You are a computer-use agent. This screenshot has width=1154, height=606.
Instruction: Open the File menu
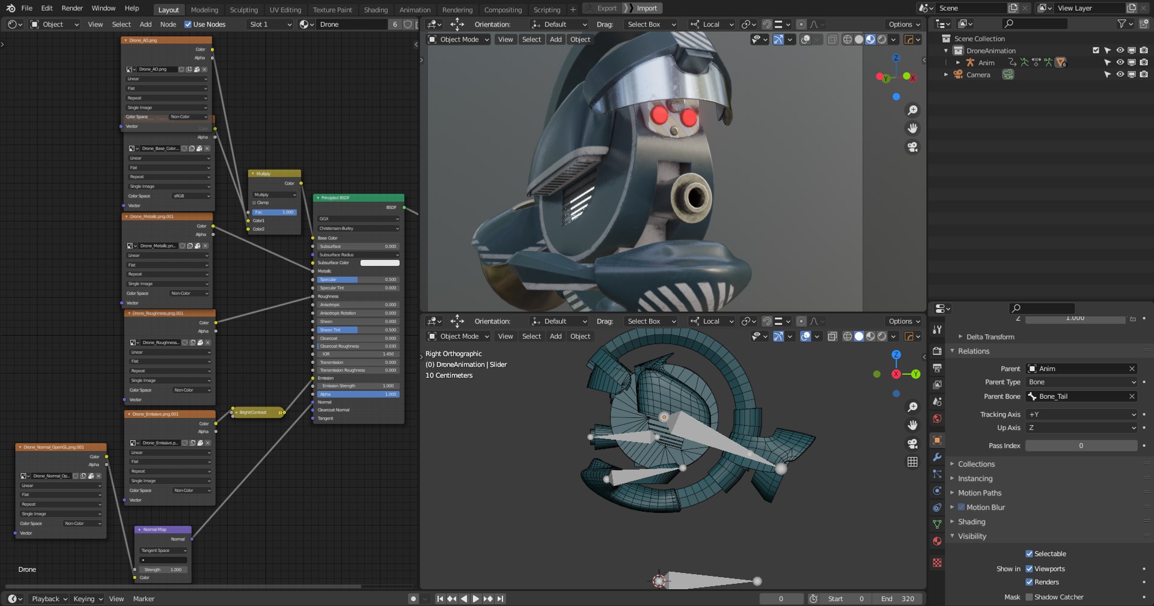point(27,8)
